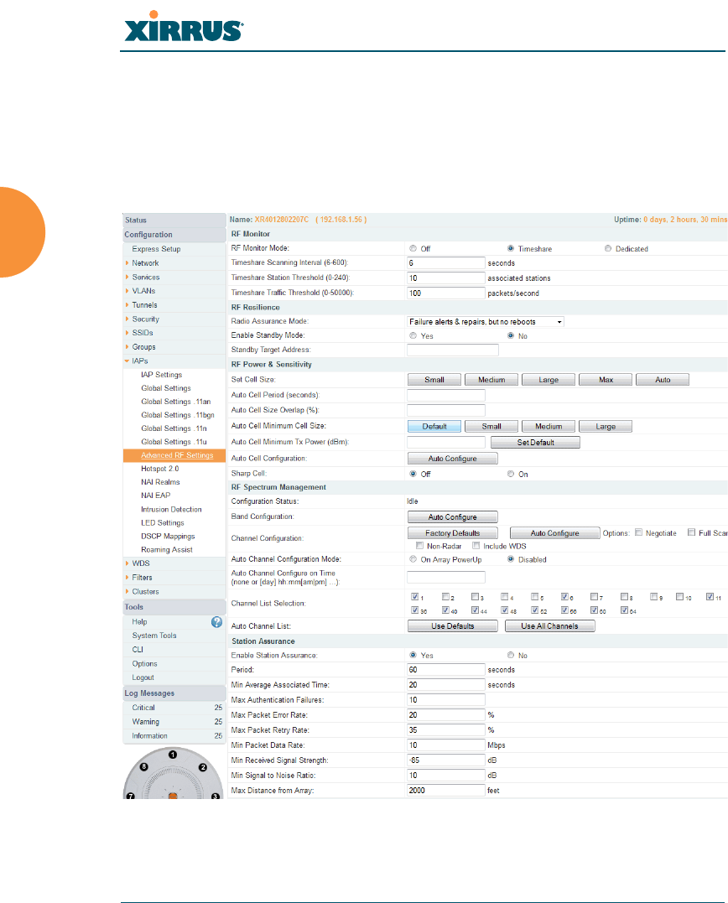Screen dimensions: 728x903
Task: Focus the Max Distance from Array field
Action: tap(446, 790)
